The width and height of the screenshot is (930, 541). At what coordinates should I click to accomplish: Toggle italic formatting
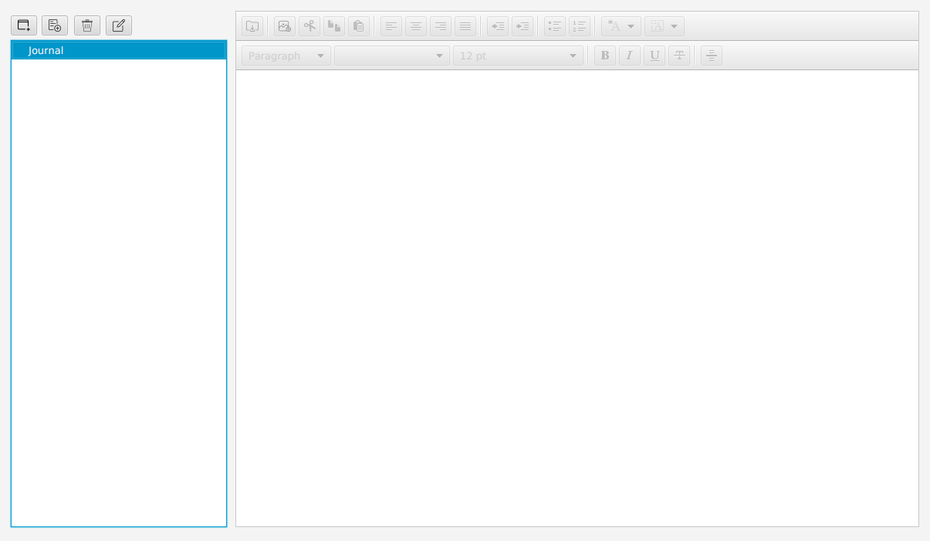pos(630,56)
